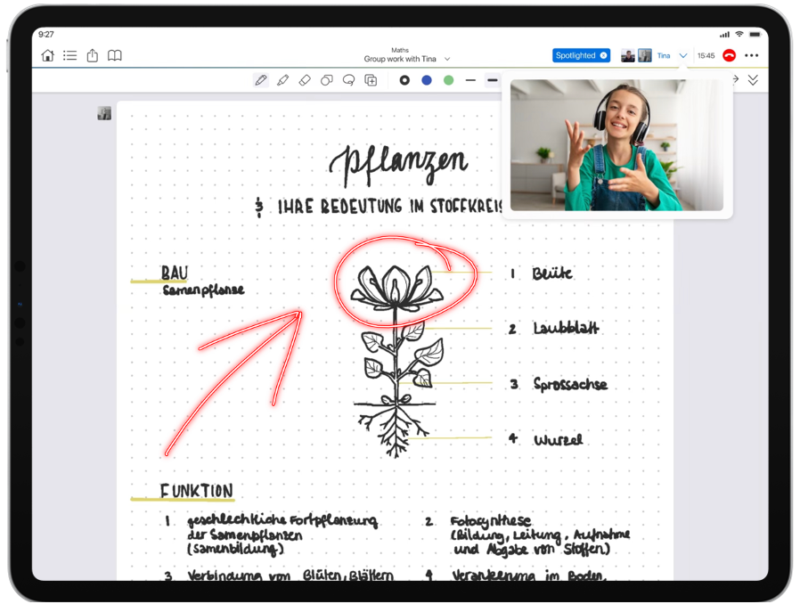The image size is (800, 604).
Task: Tap the 'Wurzel' label
Action: 559,440
